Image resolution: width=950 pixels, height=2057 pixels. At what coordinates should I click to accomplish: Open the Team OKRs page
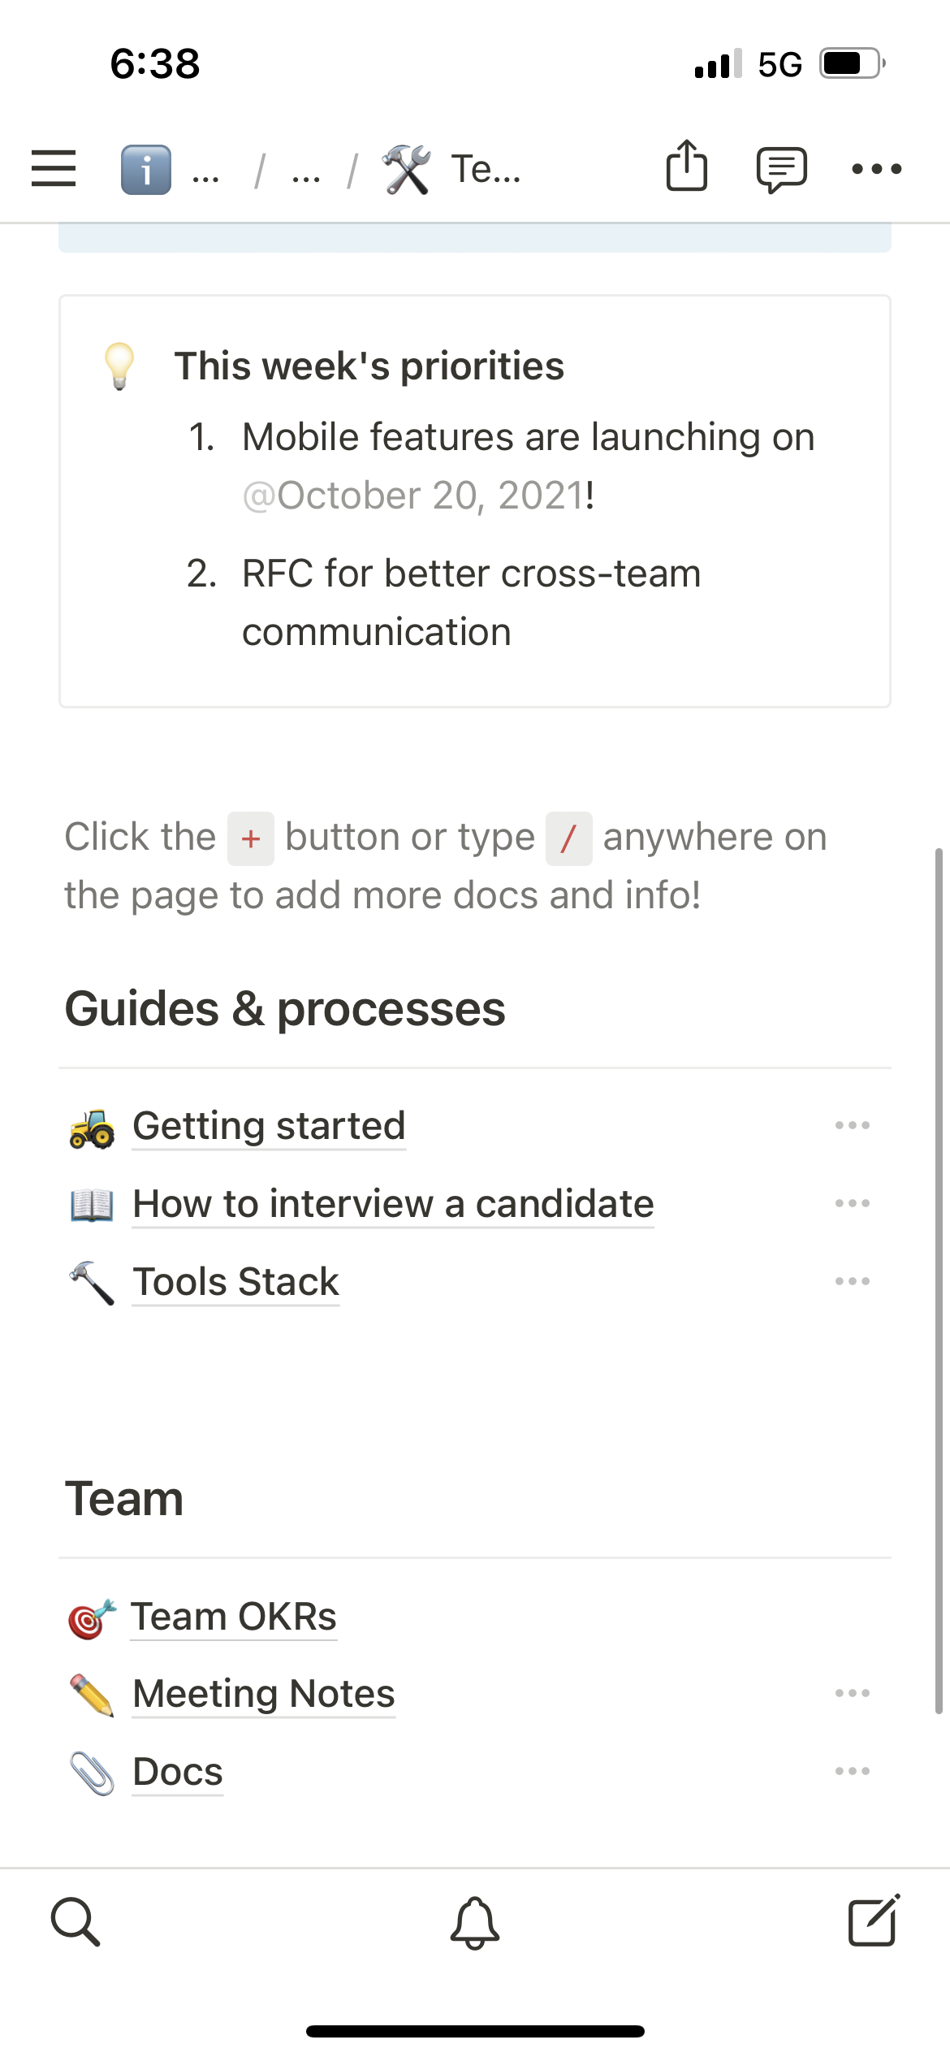click(x=233, y=1617)
